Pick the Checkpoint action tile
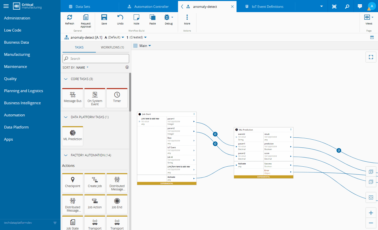 (73, 183)
